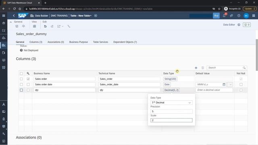Open the feedback chat icon in header

click(231, 16)
